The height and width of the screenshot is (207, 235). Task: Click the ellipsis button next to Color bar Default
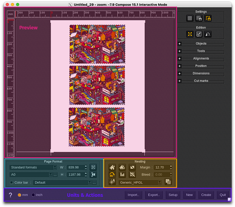94,182
